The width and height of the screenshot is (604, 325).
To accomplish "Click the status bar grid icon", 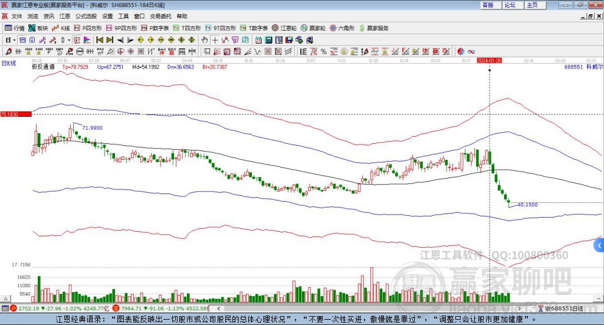I will pos(5,308).
